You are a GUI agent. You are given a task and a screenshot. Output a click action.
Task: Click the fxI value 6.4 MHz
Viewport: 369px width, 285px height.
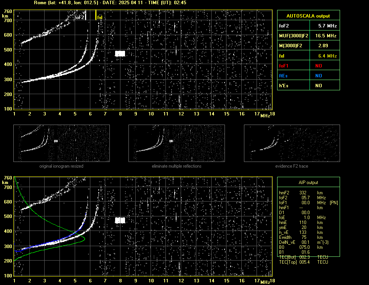[327, 56]
